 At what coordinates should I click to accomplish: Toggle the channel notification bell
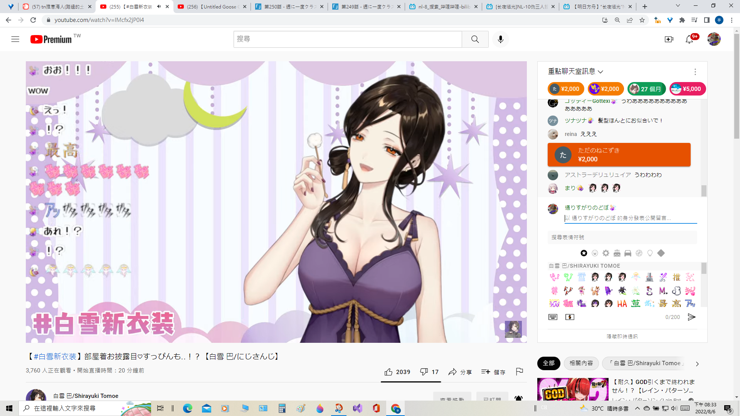pos(519,398)
